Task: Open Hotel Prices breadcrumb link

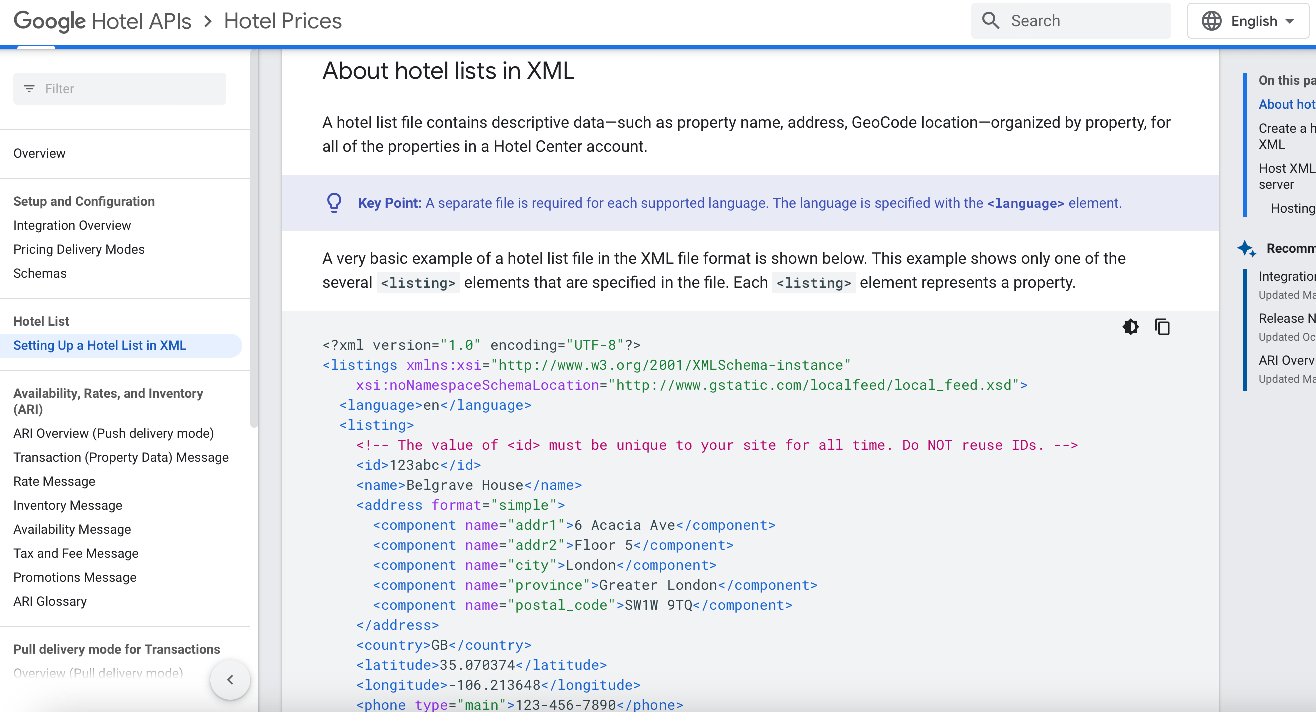Action: [x=283, y=21]
